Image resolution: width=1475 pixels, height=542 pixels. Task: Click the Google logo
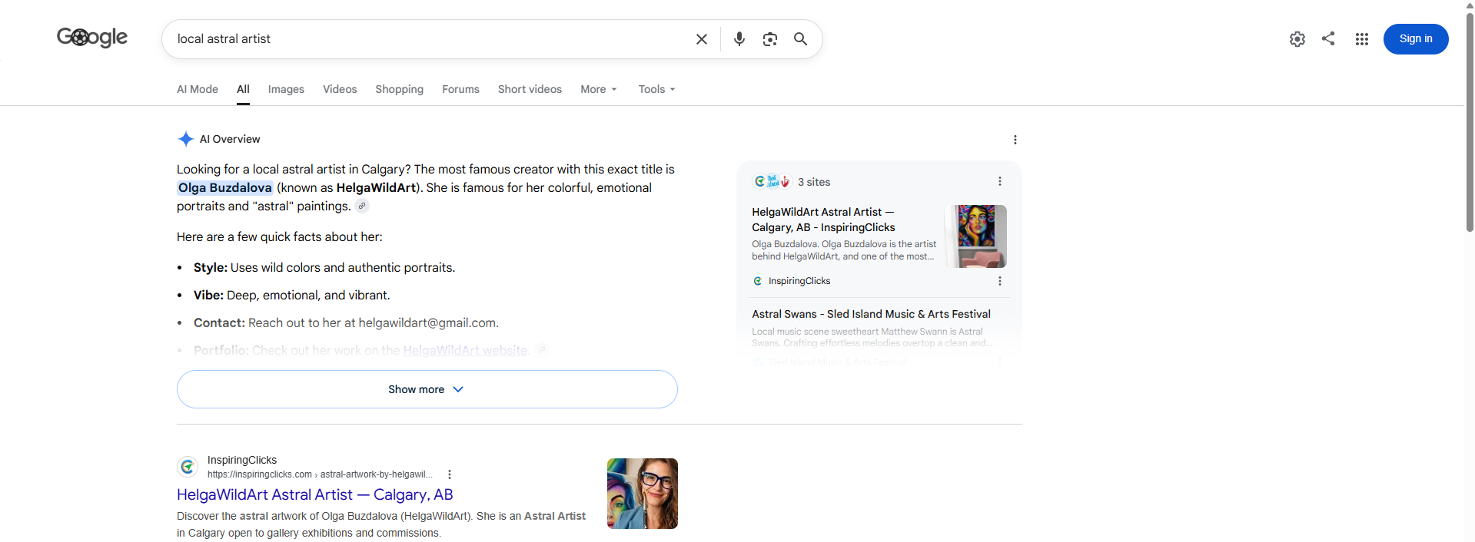[92, 37]
